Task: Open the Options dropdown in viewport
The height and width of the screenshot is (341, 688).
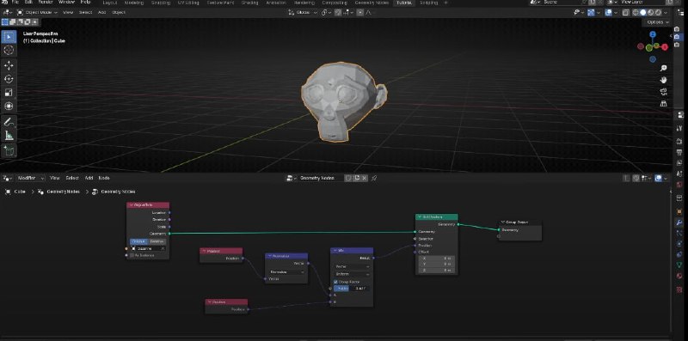Action: 658,22
